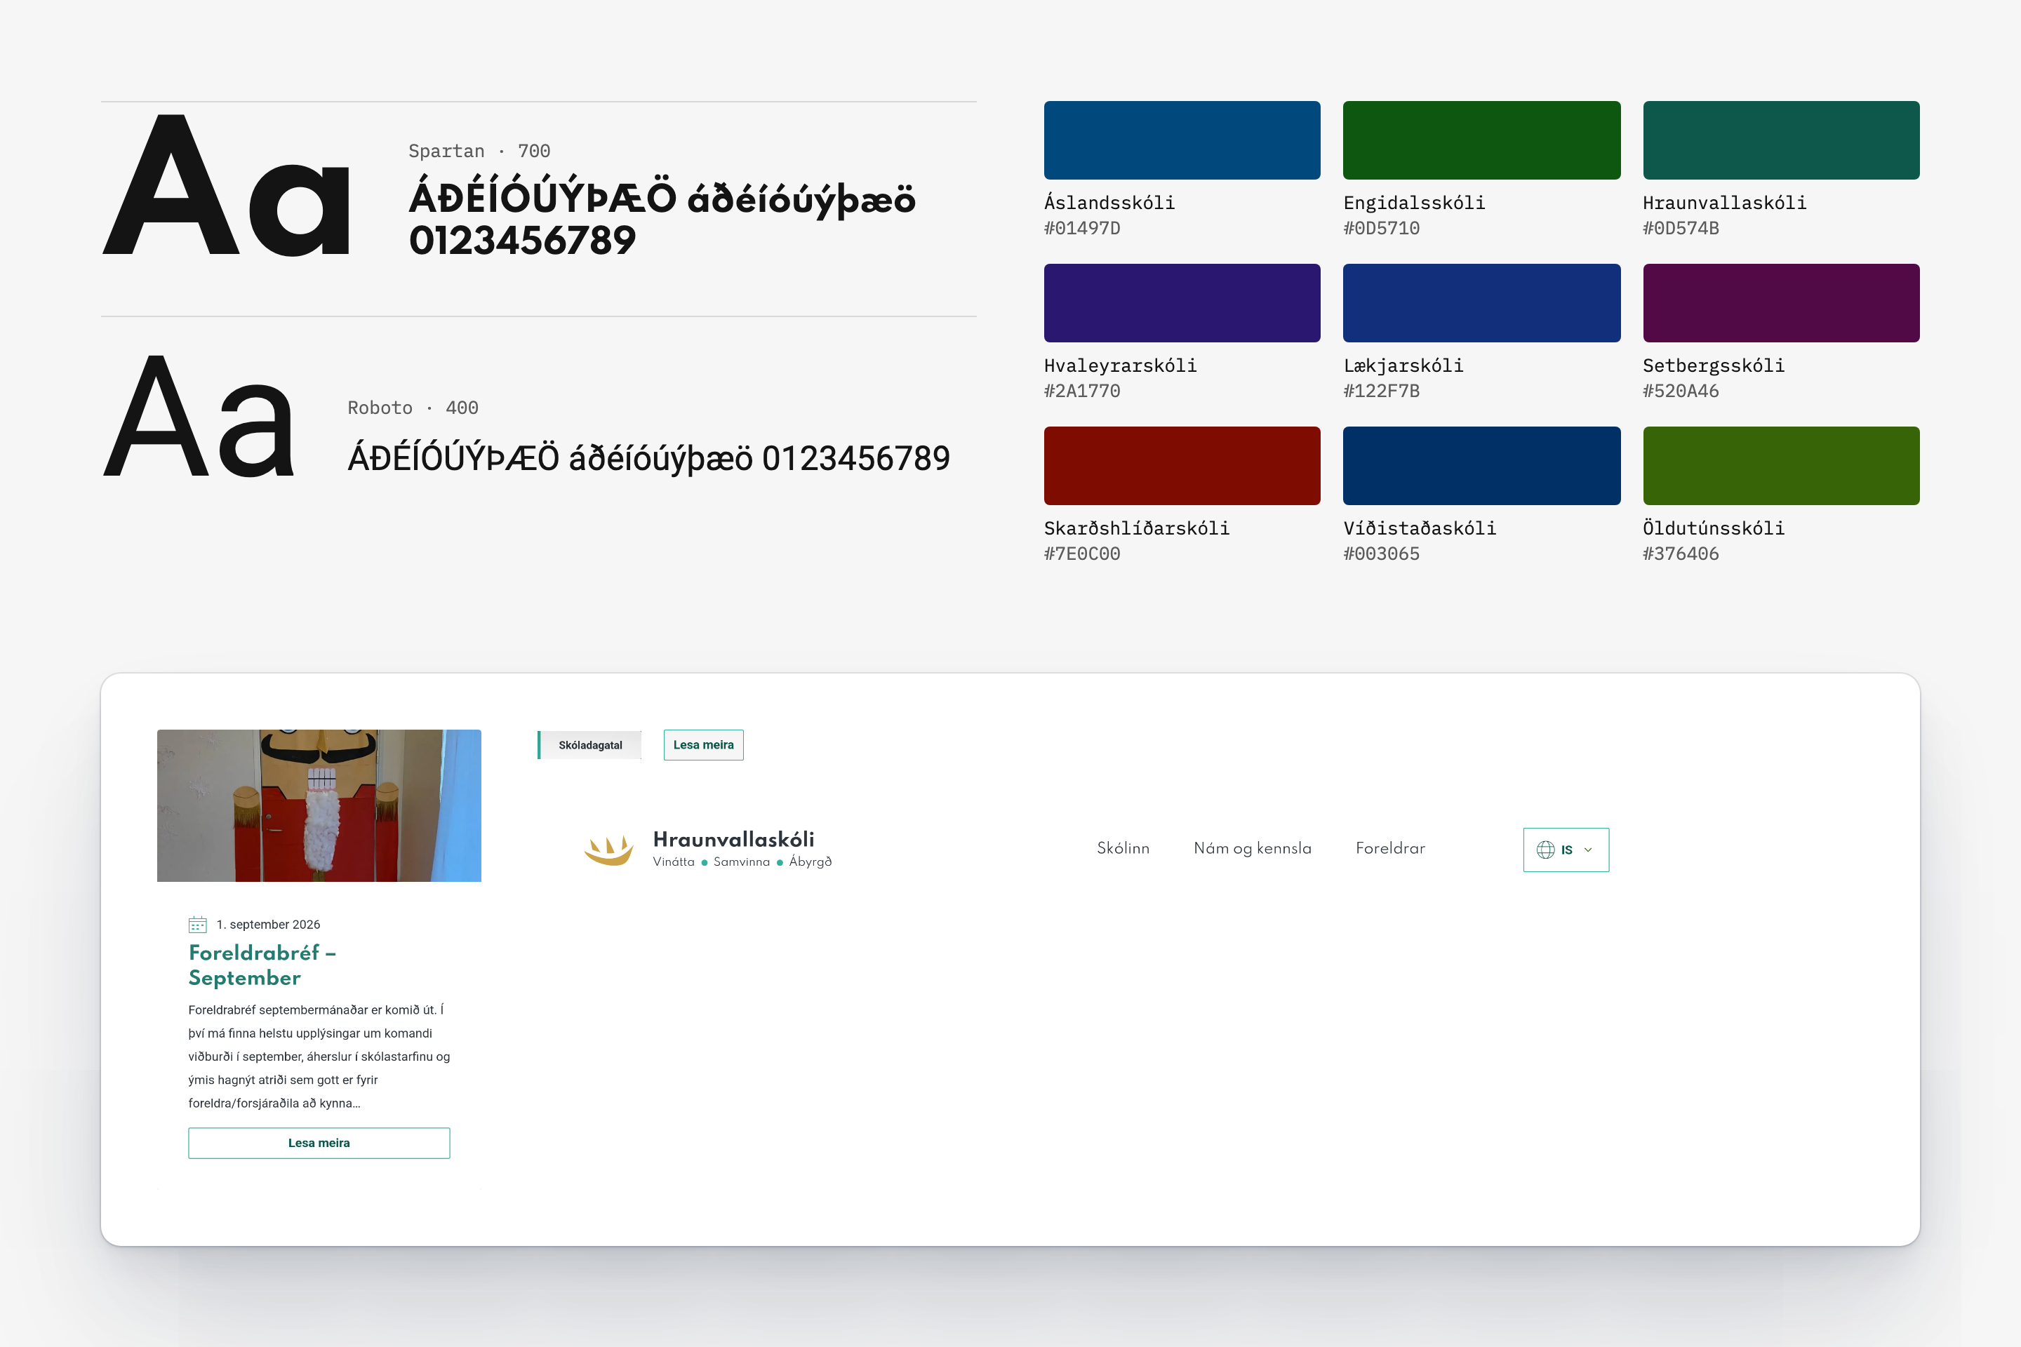This screenshot has height=1347, width=2021.
Task: Open the nutcracker door article thumbnail
Action: [x=319, y=805]
